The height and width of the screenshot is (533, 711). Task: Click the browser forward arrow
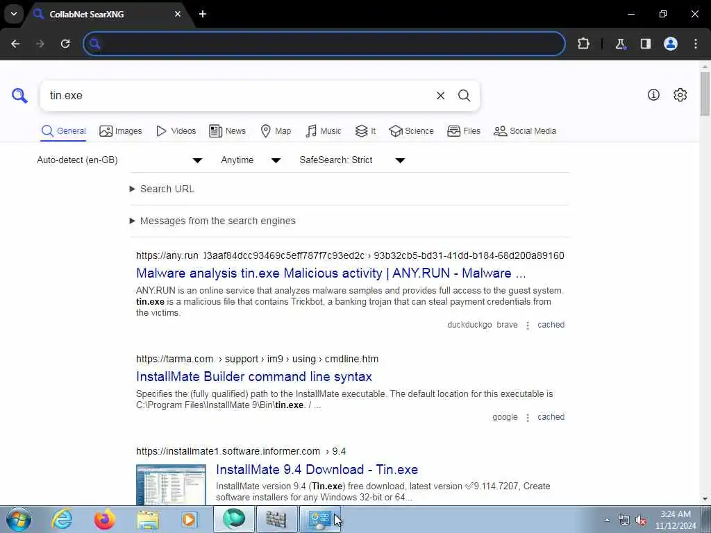tap(40, 44)
